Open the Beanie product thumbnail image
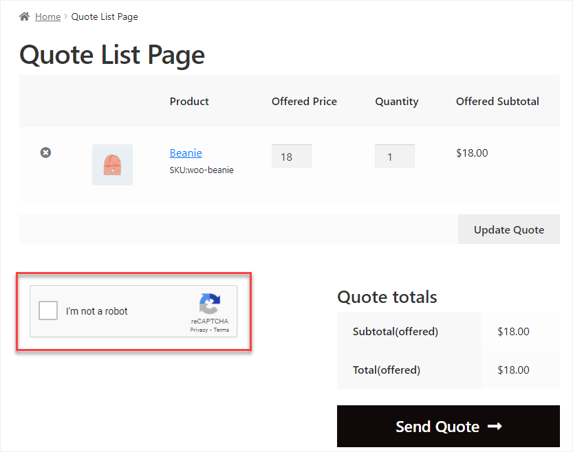The image size is (573, 452). (x=113, y=165)
